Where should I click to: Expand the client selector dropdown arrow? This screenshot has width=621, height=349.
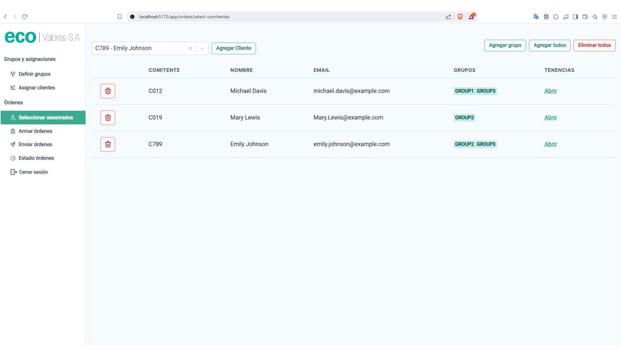click(202, 48)
